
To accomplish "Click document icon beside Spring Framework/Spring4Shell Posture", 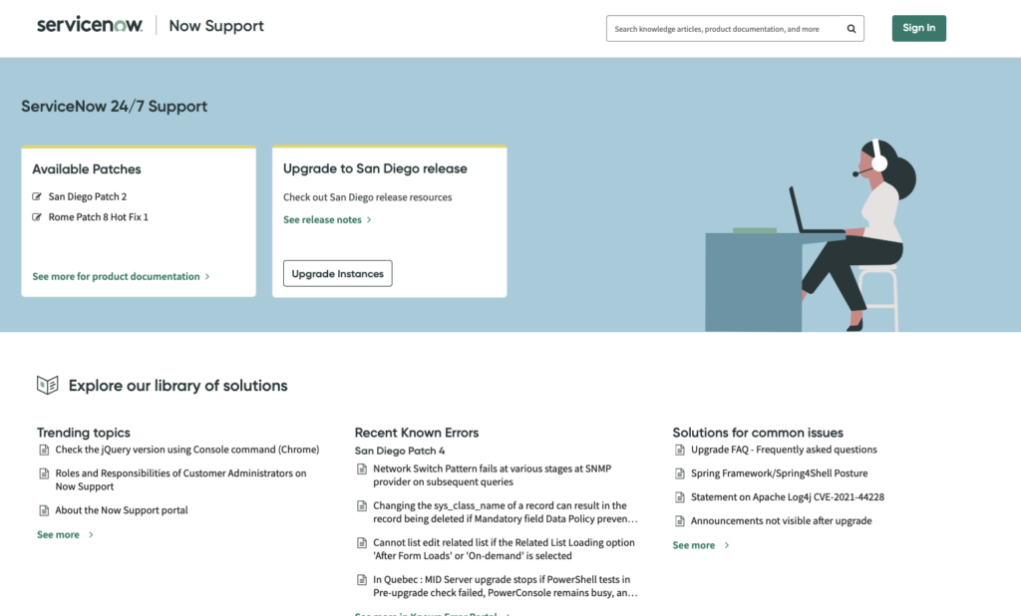I will [680, 473].
